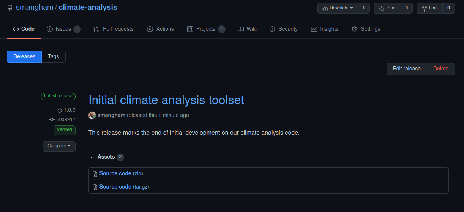Switch to the Releases view
This screenshot has width=464, height=212.
[x=24, y=57]
